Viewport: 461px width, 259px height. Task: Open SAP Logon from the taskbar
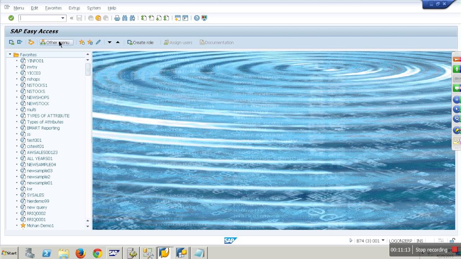pos(114,253)
